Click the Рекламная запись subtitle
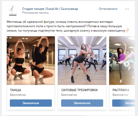The image size is (138, 116). point(36,13)
